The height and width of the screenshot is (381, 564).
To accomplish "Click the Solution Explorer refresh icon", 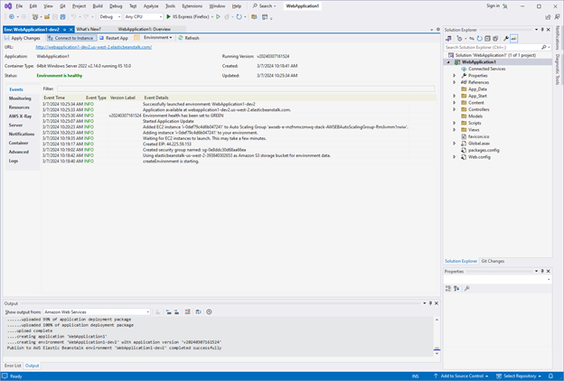I will tap(479, 39).
